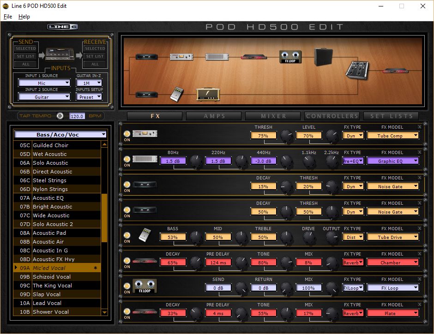Click the FX Loop pedal in signal chain
The height and width of the screenshot is (334, 434).
290,57
